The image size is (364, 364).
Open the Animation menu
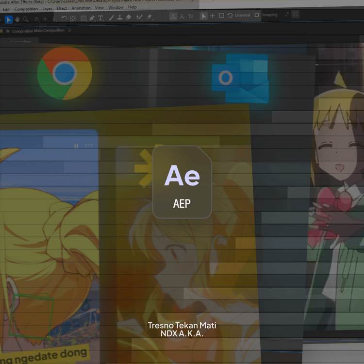pyautogui.click(x=81, y=8)
